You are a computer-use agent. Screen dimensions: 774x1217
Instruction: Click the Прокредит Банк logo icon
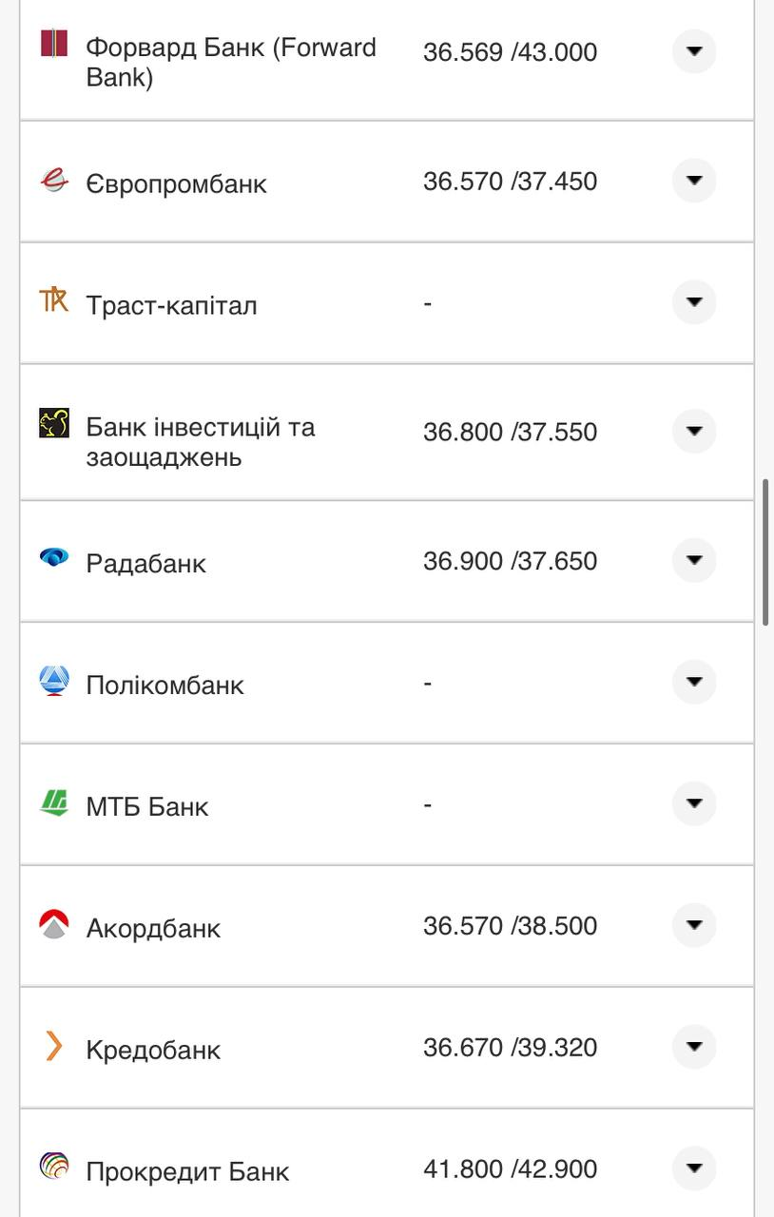coord(54,1167)
